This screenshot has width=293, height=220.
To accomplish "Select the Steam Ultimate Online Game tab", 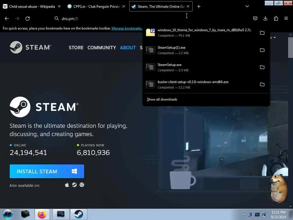I will (161, 6).
